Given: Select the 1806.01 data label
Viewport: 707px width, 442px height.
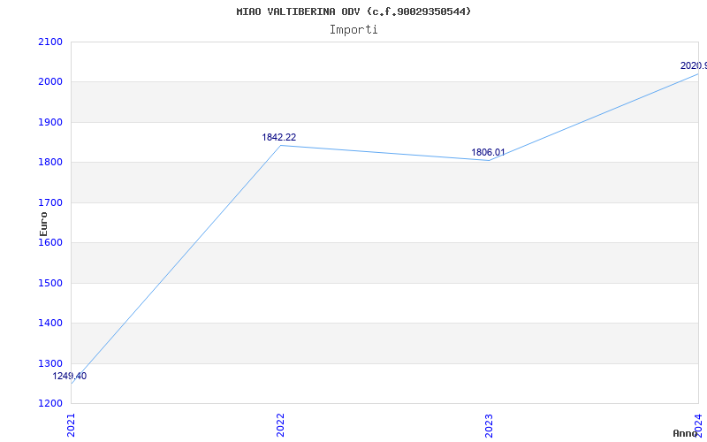Looking at the screenshot, I should 489,152.
